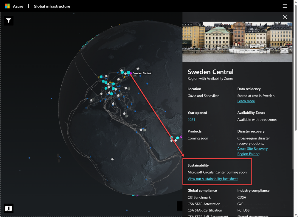Close the Sweden Central info panel

tap(285, 17)
